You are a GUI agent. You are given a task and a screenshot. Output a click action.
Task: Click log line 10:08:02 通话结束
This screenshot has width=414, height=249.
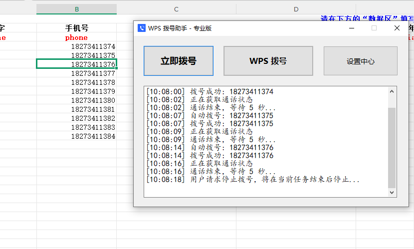click(x=211, y=108)
